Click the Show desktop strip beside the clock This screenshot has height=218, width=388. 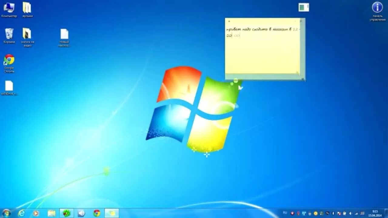coord(386,213)
